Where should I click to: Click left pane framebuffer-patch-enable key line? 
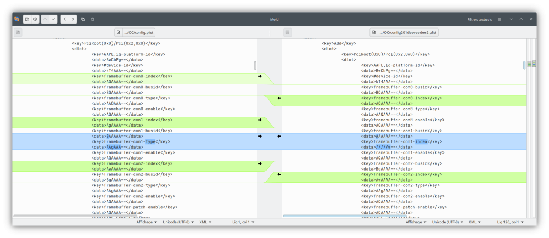(135, 207)
